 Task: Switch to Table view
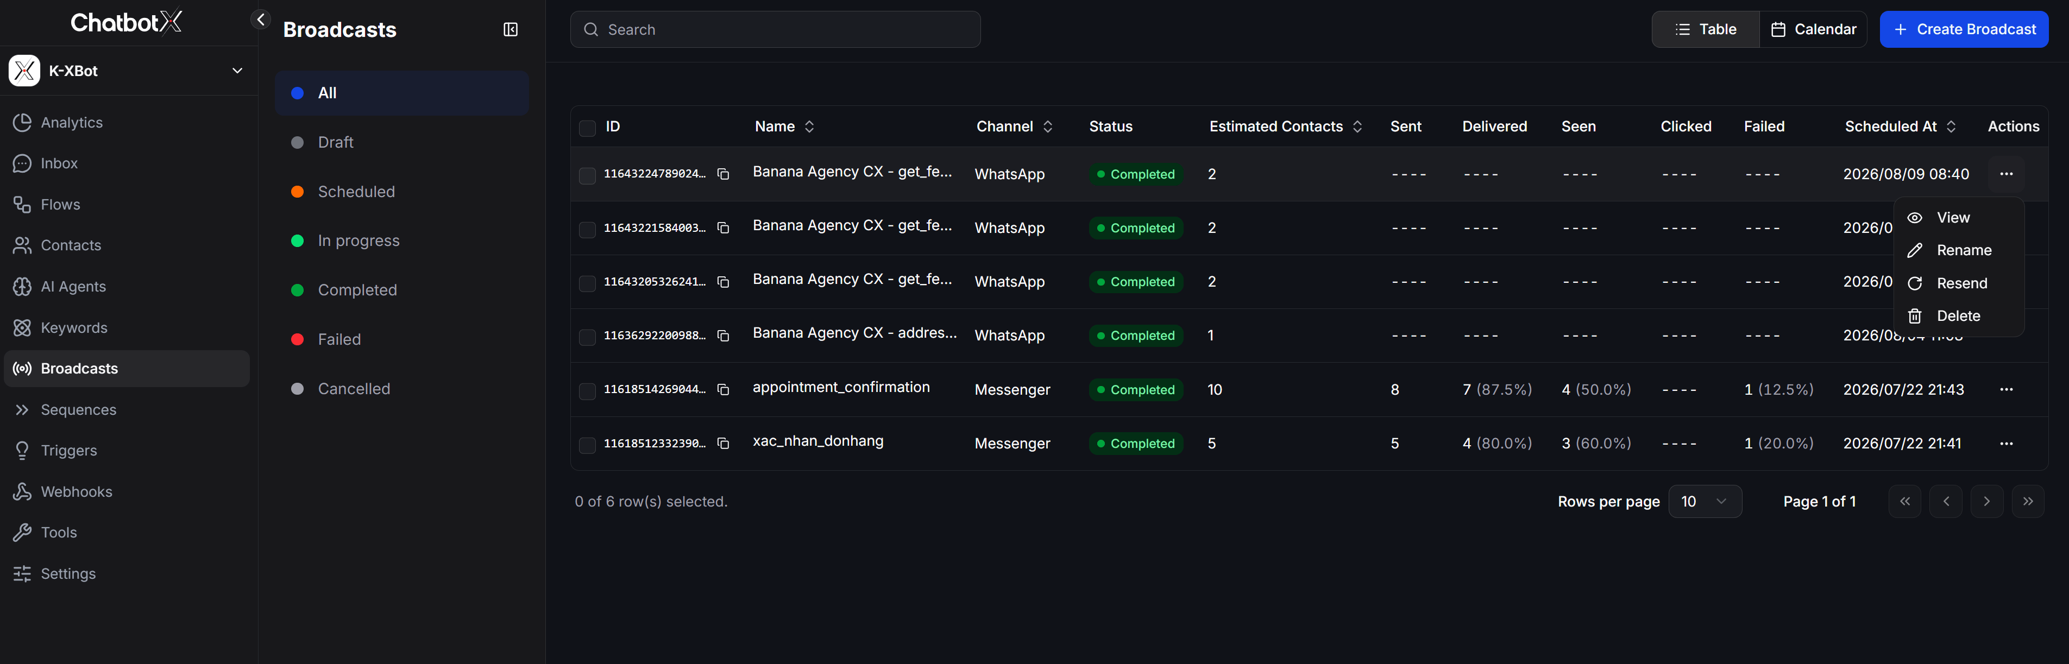(x=1705, y=29)
